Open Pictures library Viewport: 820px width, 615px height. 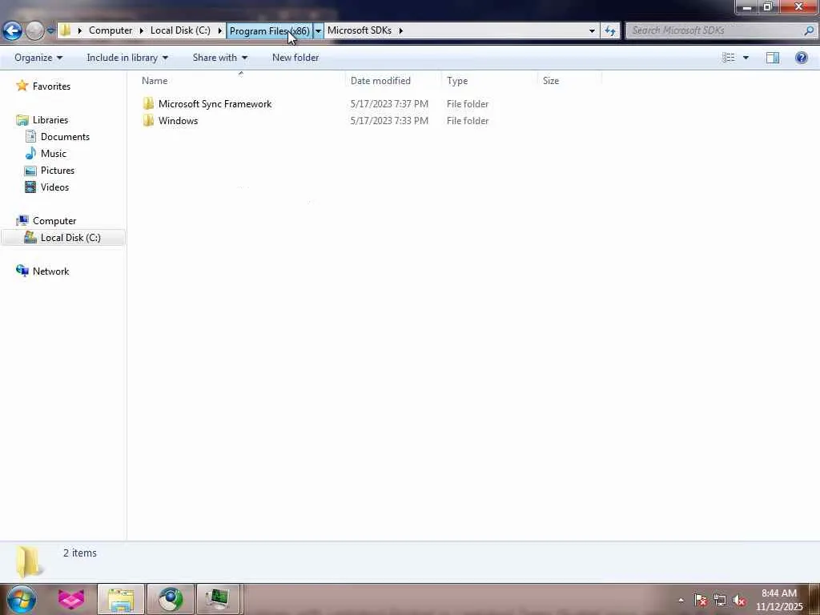tap(58, 170)
